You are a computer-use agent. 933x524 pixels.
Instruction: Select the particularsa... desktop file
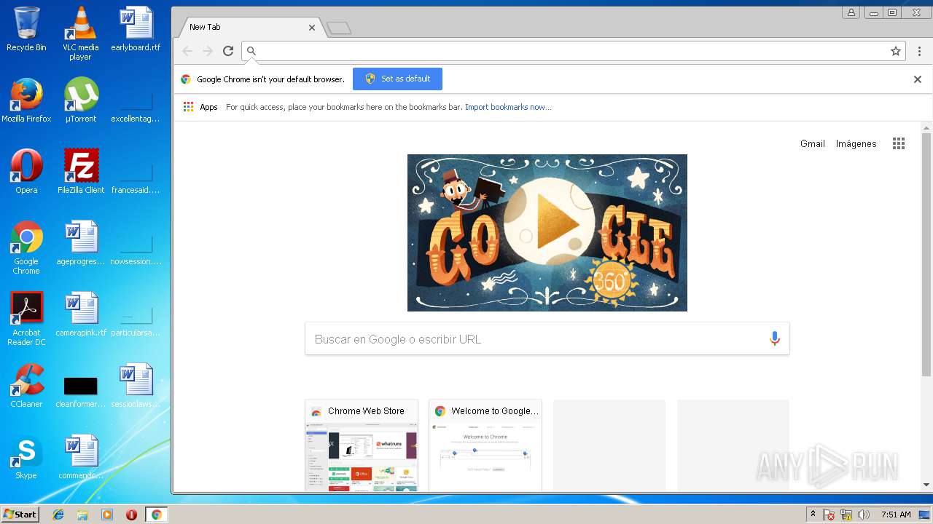(136, 320)
